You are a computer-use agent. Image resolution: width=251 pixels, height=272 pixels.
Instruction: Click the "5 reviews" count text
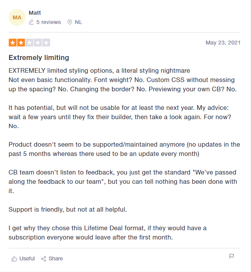tap(48, 22)
